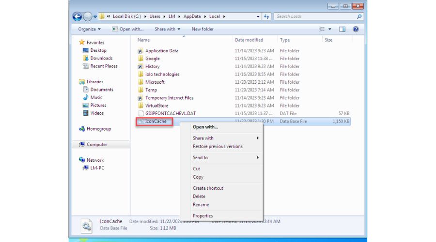This screenshot has height=242, width=436.
Task: Select Users in the breadcrumb path
Action: tap(155, 16)
